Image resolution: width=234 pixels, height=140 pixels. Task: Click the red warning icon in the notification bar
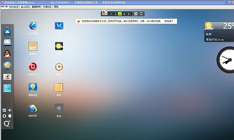click(78, 21)
